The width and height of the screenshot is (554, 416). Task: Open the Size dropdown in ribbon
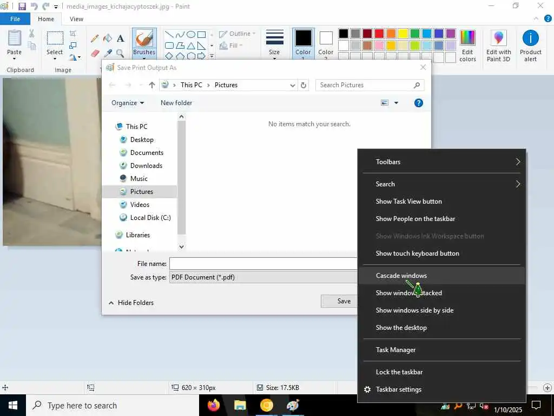(274, 44)
